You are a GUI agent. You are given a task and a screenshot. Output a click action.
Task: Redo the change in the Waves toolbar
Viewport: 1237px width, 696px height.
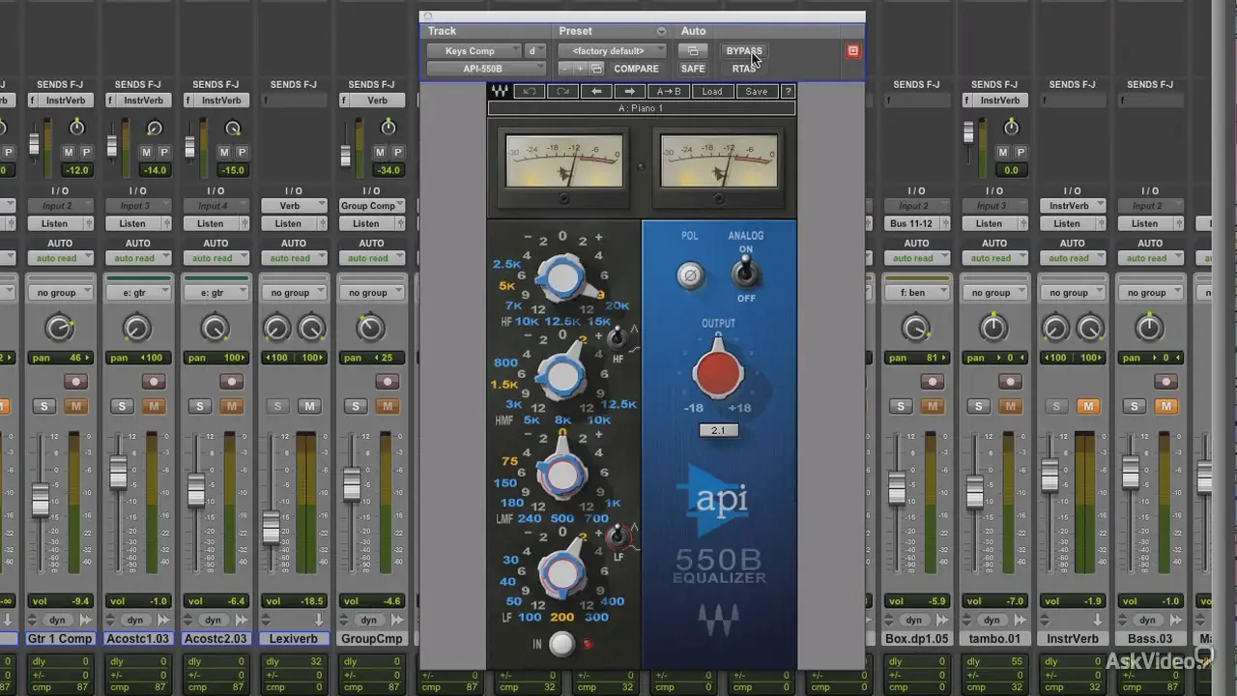tap(562, 92)
